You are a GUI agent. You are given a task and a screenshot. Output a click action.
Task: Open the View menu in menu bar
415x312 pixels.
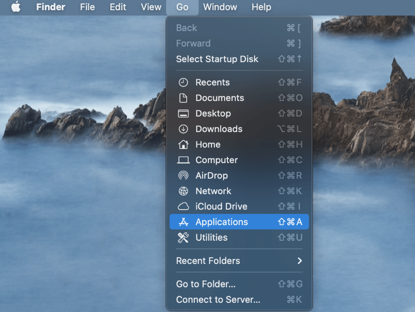point(151,7)
